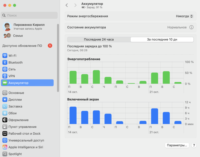Screen dimensions: 200x157
Task: Open Wi-Fi settings icon
Action: click(5, 56)
